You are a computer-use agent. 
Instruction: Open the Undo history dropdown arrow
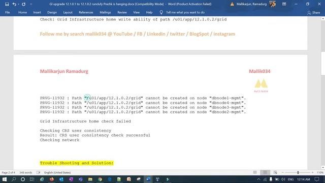[18, 4]
